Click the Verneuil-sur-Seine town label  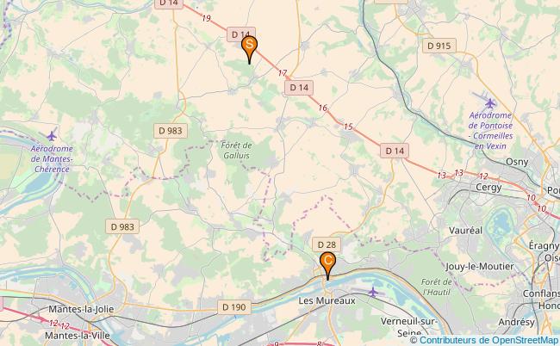[x=409, y=327]
